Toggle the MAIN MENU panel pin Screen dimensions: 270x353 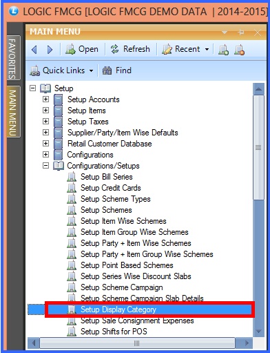tap(241, 32)
